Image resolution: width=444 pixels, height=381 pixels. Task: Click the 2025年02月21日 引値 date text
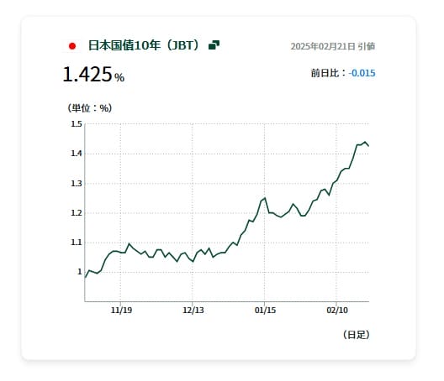coord(333,46)
